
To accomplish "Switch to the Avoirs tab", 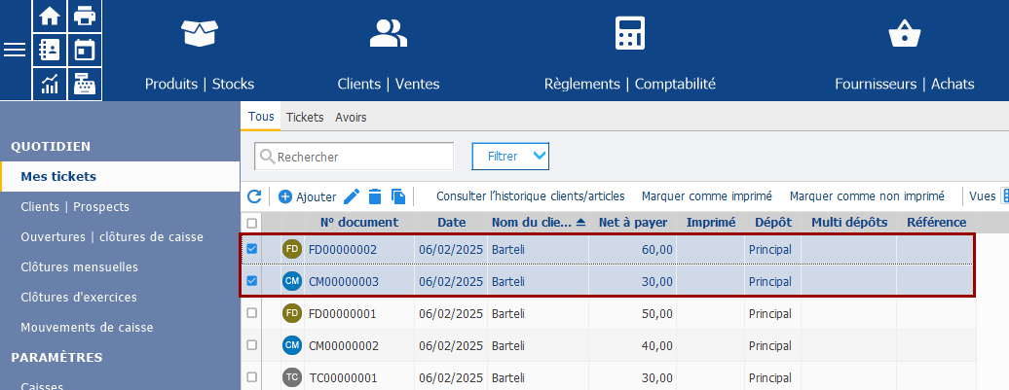I will [351, 118].
